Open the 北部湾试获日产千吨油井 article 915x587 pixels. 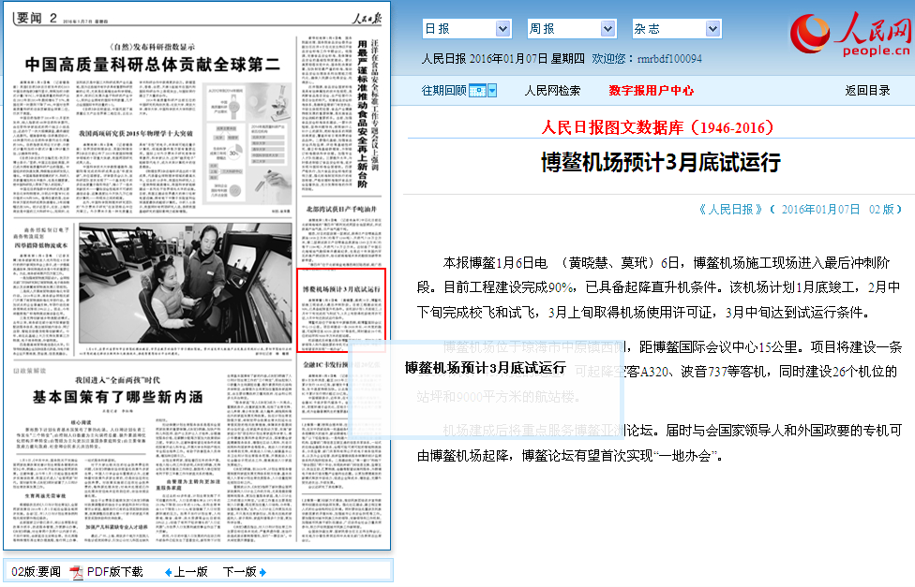(341, 209)
